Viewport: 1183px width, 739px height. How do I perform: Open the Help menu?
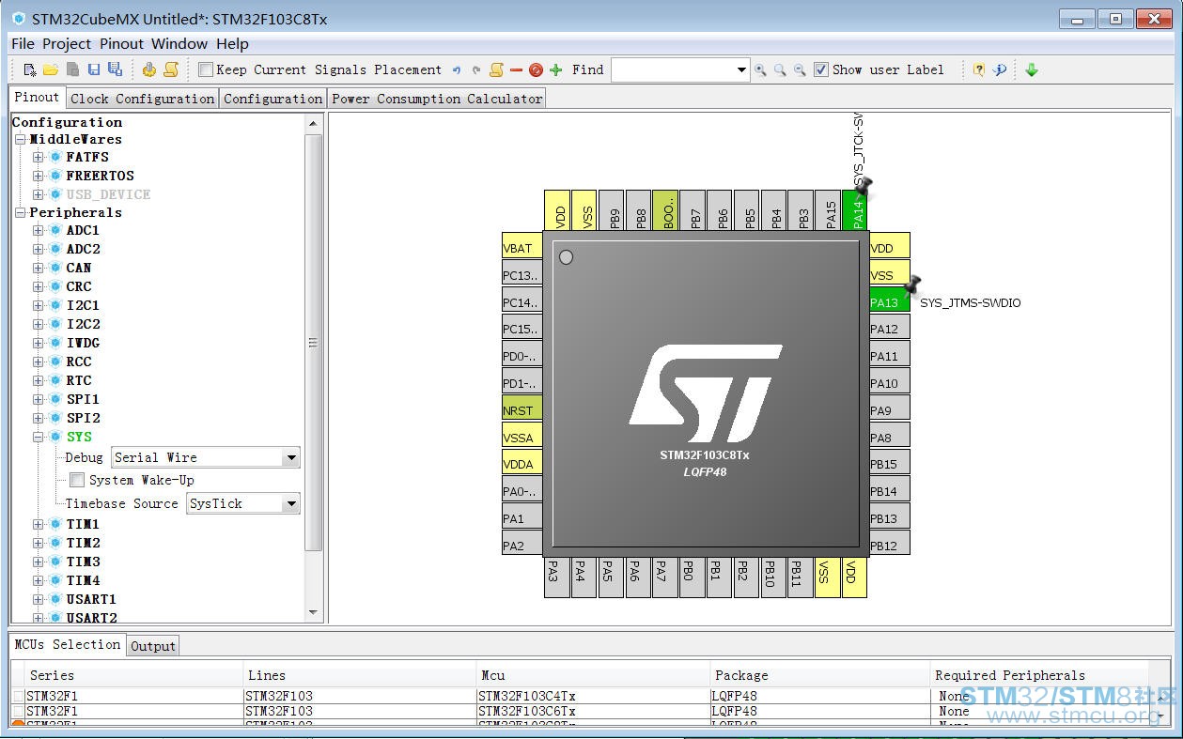click(232, 43)
